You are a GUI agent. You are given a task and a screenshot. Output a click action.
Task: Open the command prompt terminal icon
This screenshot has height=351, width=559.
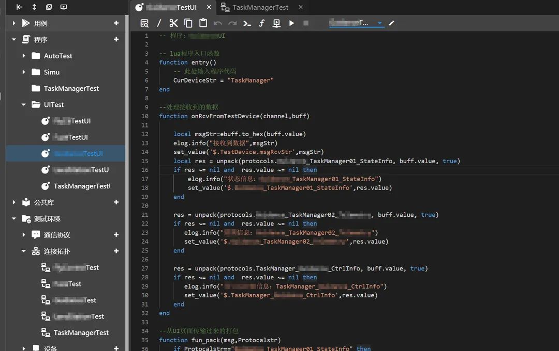tap(247, 23)
